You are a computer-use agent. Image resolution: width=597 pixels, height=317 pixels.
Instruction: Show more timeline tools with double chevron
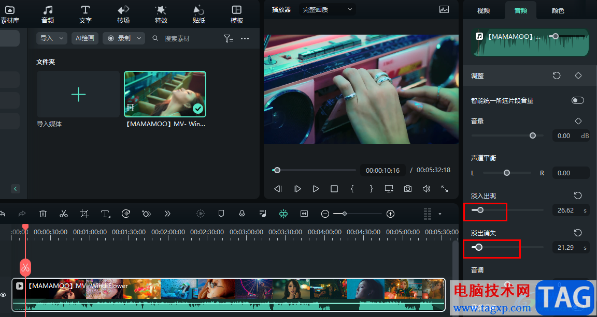(167, 214)
